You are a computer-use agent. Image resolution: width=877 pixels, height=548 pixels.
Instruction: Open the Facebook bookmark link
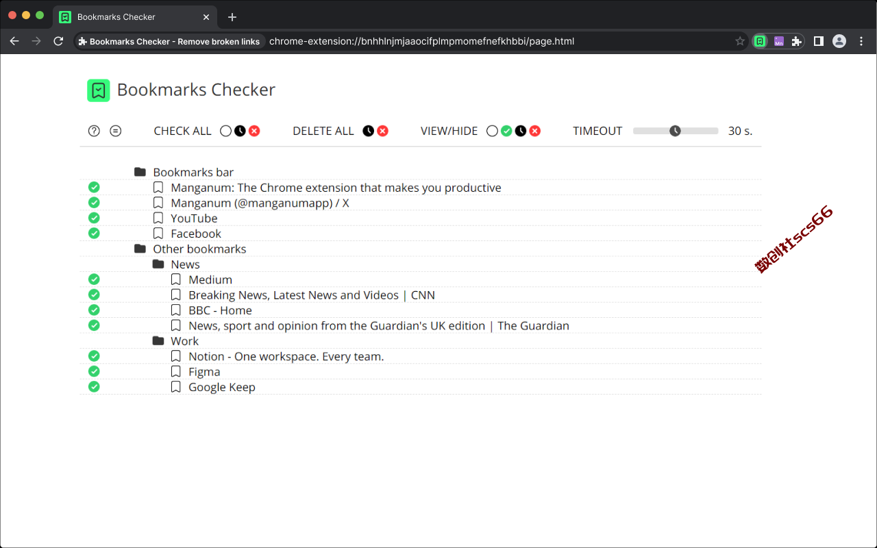(x=196, y=234)
